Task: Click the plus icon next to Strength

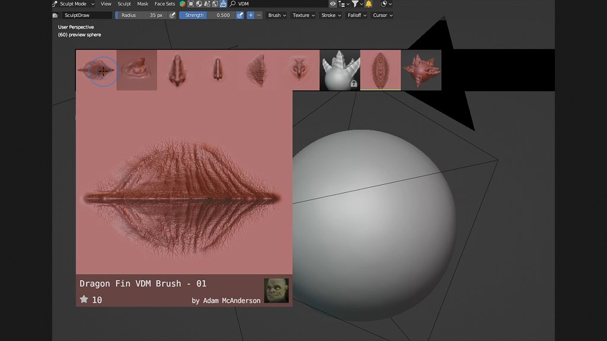Action: point(251,15)
